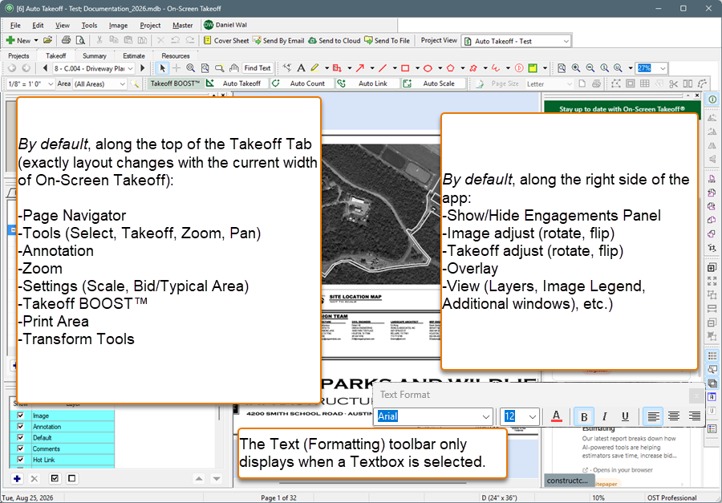Switch to the Estimate tab

pos(134,55)
